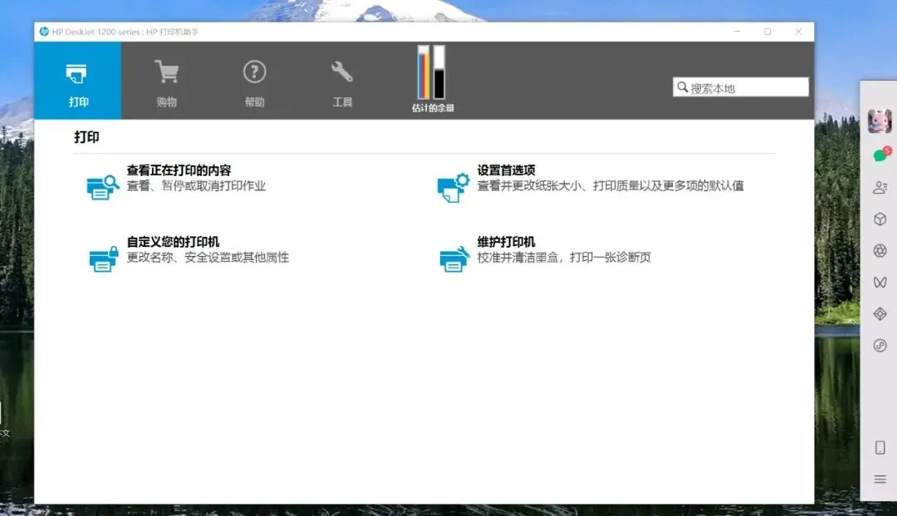897x516 pixels.
Task: Click the butterfly-shaped icon in sidebar
Action: point(880,282)
